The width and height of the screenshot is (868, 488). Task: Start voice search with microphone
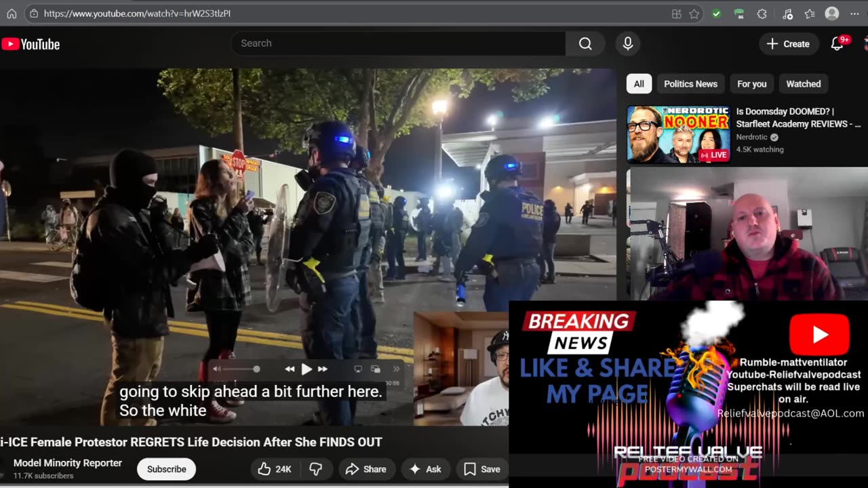628,43
